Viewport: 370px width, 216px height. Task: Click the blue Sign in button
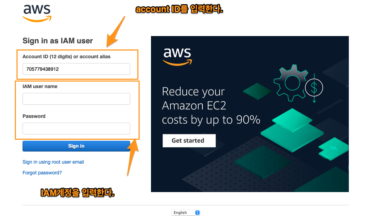click(76, 146)
